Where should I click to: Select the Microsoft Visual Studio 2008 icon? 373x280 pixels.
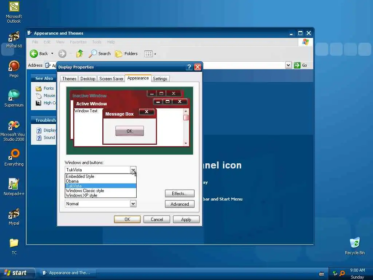coord(13,131)
